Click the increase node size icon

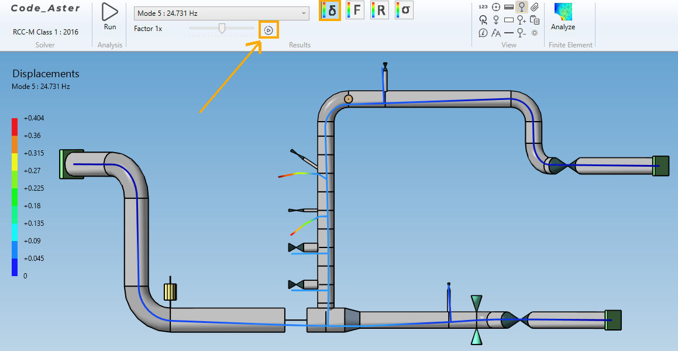[521, 20]
